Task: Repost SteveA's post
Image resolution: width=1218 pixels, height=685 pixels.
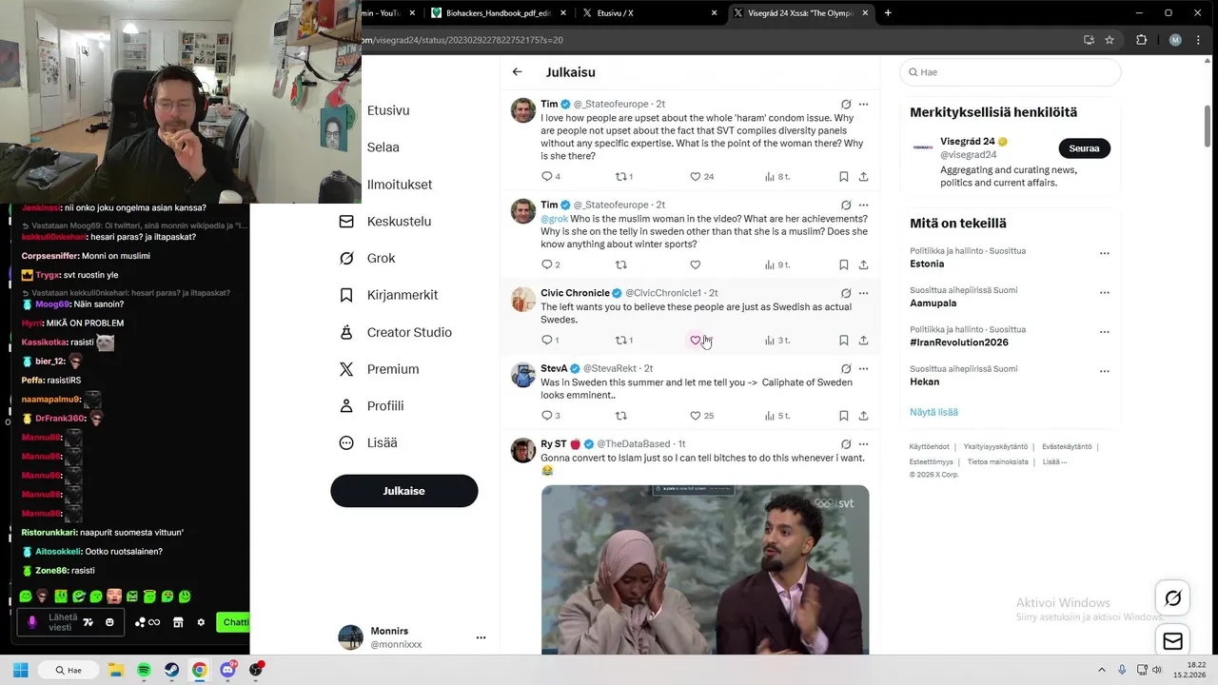Action: tap(621, 416)
